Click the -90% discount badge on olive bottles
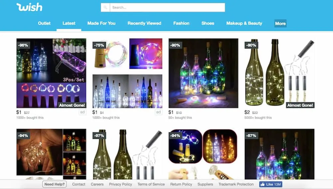Viewport: 333px width, 189px height. pyautogui.click(x=251, y=45)
